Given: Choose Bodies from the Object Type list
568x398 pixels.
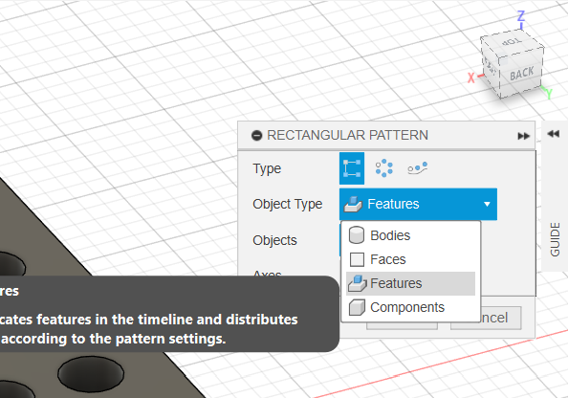Looking at the screenshot, I should [x=410, y=235].
